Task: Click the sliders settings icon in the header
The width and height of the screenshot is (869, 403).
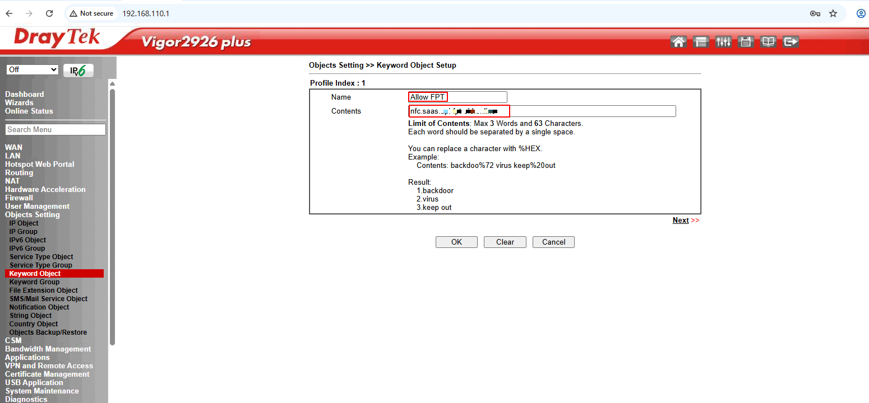Action: 723,42
